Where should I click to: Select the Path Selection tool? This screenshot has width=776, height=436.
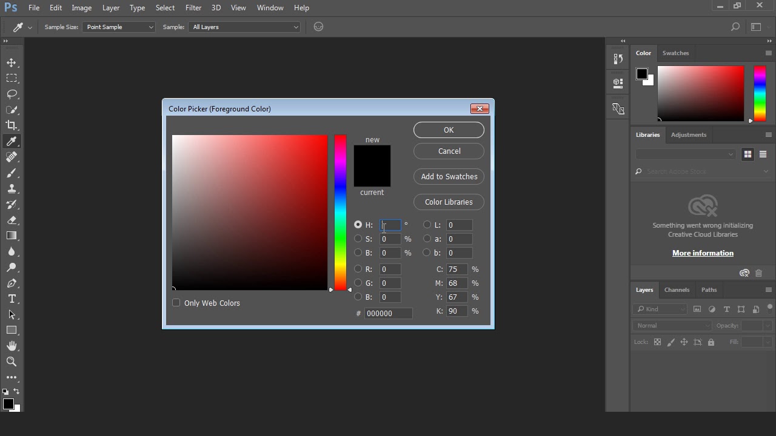coord(12,314)
